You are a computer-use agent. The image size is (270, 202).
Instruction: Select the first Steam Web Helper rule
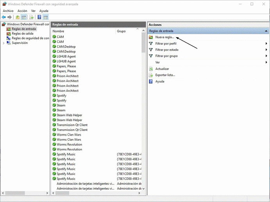click(70, 115)
